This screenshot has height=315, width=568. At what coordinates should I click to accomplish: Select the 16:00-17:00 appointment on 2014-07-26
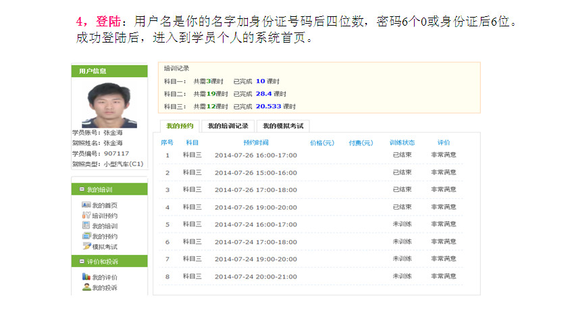256,155
